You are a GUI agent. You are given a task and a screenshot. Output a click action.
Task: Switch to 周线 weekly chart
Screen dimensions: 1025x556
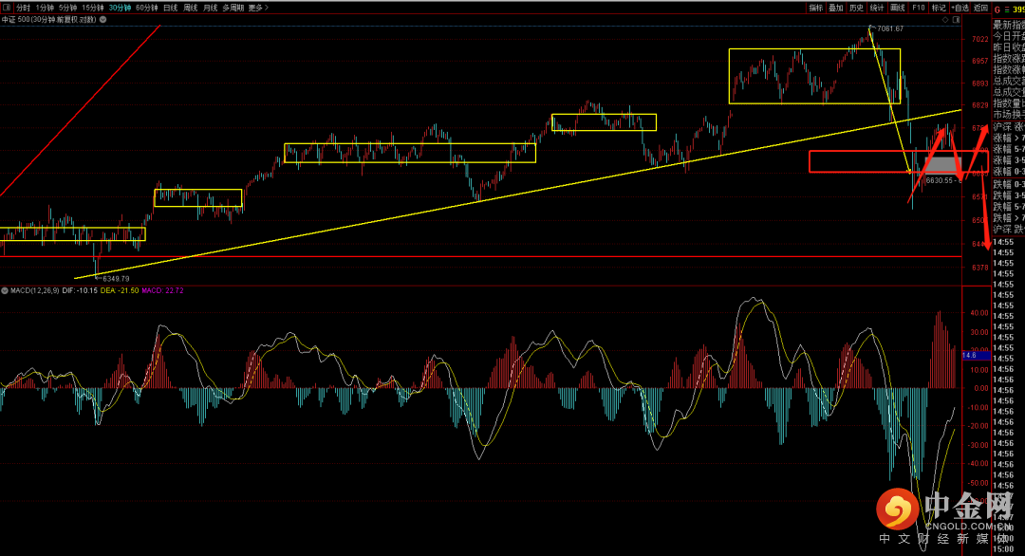[x=191, y=8]
